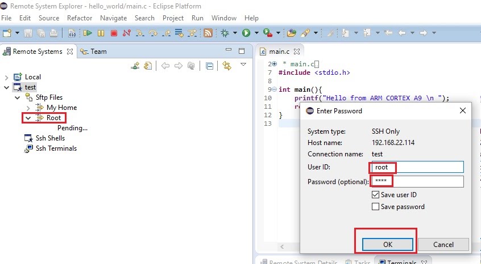Click OK in Enter Password dialog
The width and height of the screenshot is (481, 264).
coord(387,244)
